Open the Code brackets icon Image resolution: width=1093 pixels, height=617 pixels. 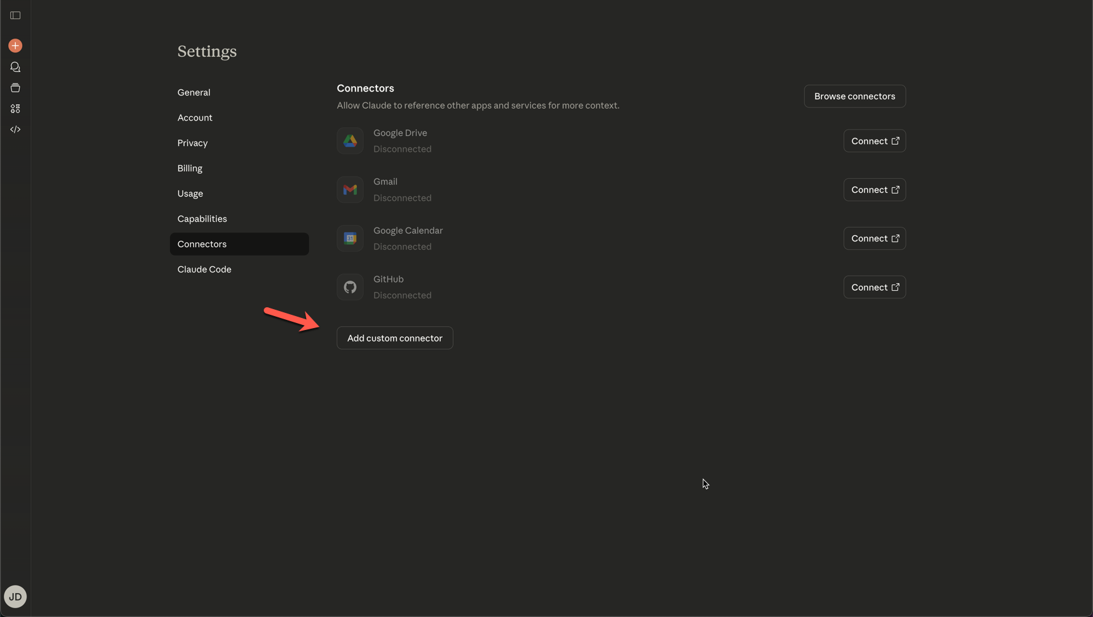[15, 130]
